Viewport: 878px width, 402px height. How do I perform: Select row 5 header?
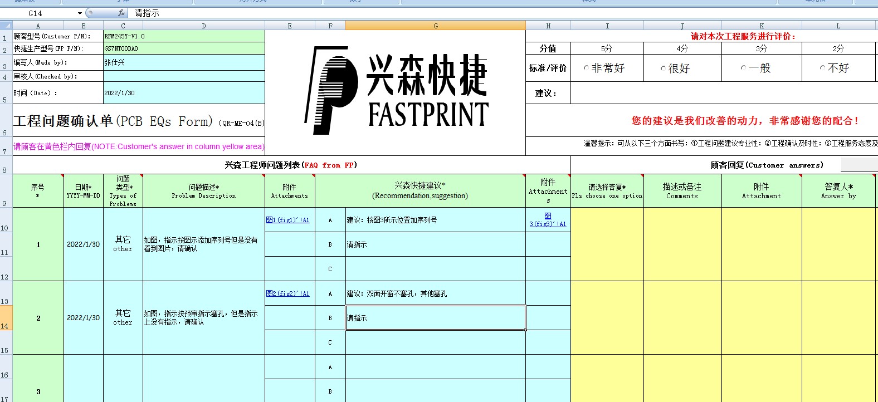pos(6,93)
